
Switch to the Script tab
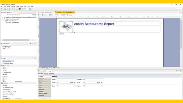coord(51,68)
